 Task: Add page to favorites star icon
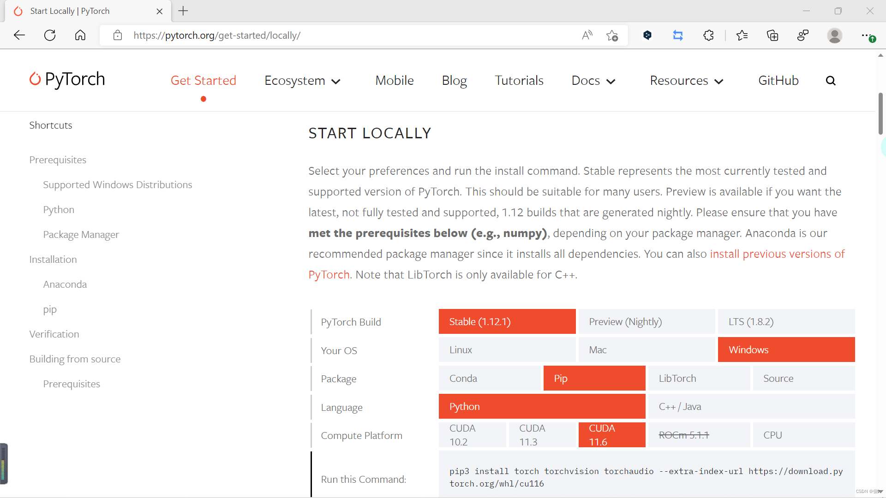pos(612,35)
